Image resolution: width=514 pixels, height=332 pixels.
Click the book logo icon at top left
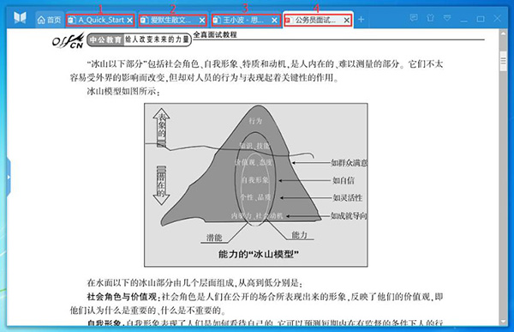click(20, 17)
